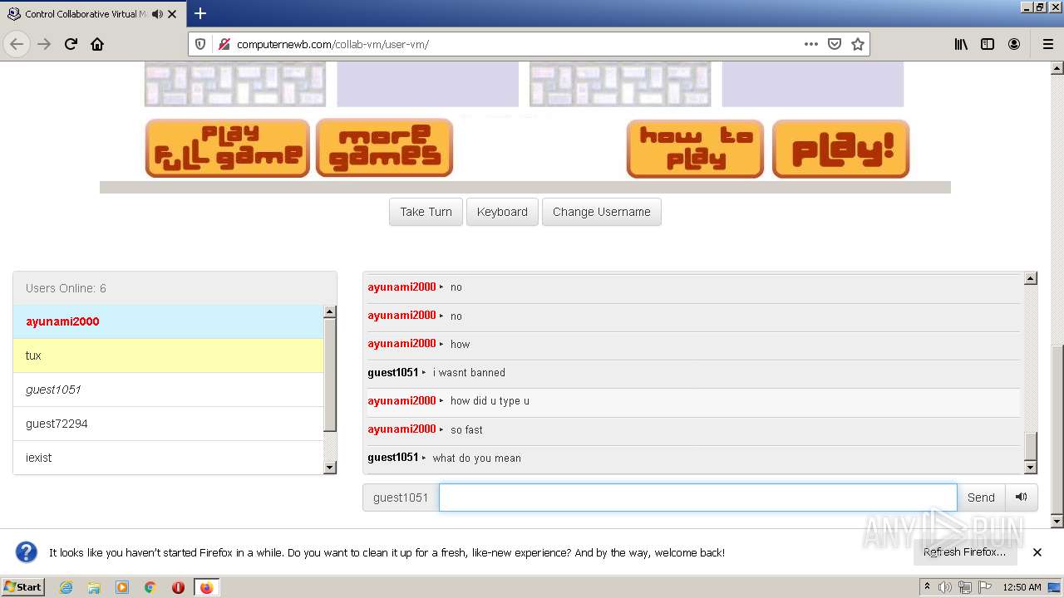Click the How to Play button
The image size is (1064, 598).
pyautogui.click(x=695, y=149)
